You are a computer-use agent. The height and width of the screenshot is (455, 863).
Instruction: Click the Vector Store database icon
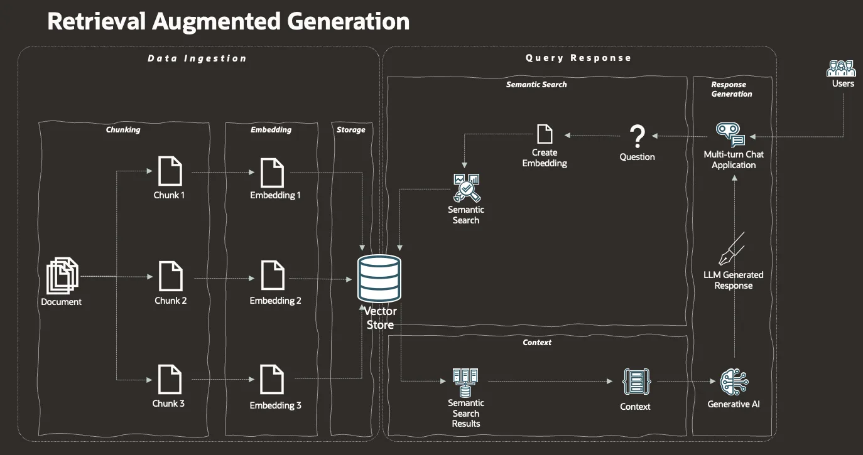click(x=379, y=278)
